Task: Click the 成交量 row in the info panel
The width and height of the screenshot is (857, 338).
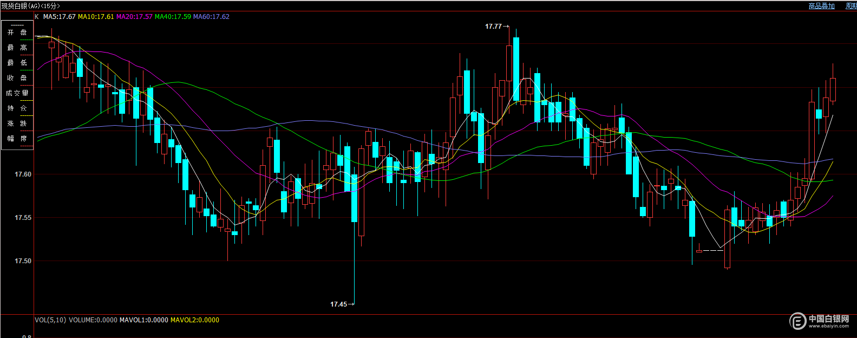Action: [17, 93]
